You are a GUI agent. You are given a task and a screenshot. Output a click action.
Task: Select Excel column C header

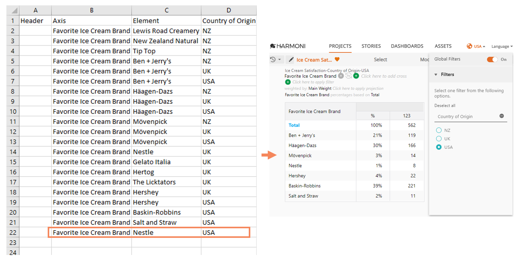(x=166, y=10)
